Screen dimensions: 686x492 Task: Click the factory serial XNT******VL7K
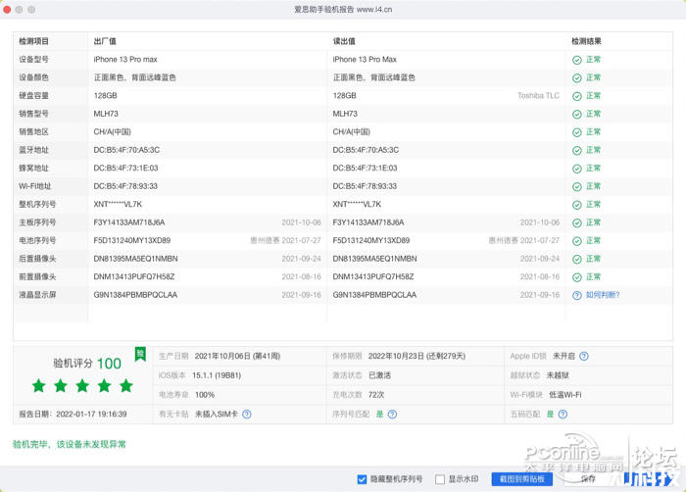click(x=118, y=205)
